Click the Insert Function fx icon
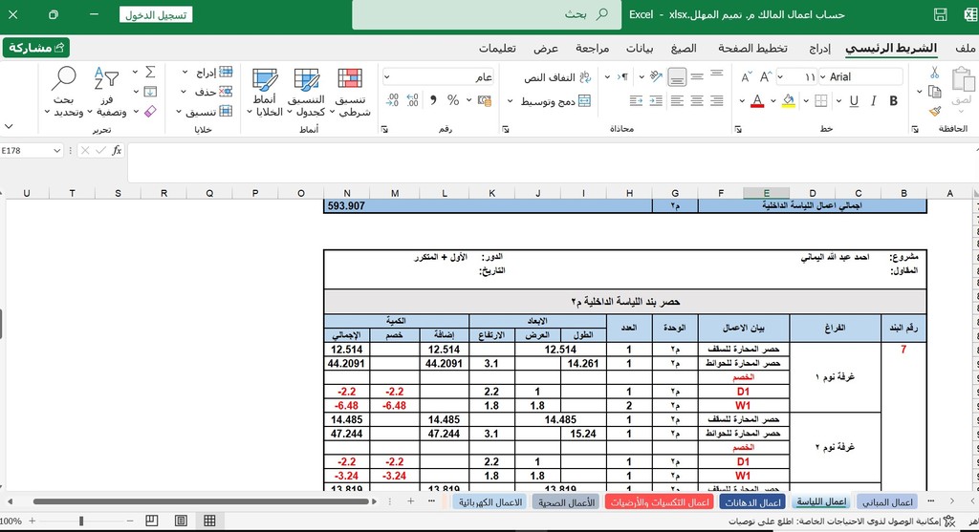Image resolution: width=979 pixels, height=532 pixels. pos(117,150)
